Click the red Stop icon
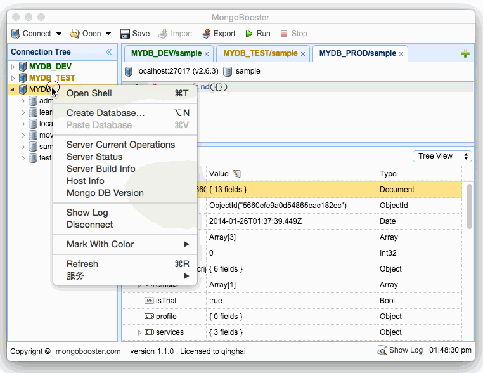This screenshot has width=483, height=373. point(284,33)
